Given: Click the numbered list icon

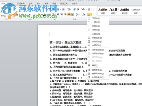Looking at the screenshot, I should [x=63, y=10].
